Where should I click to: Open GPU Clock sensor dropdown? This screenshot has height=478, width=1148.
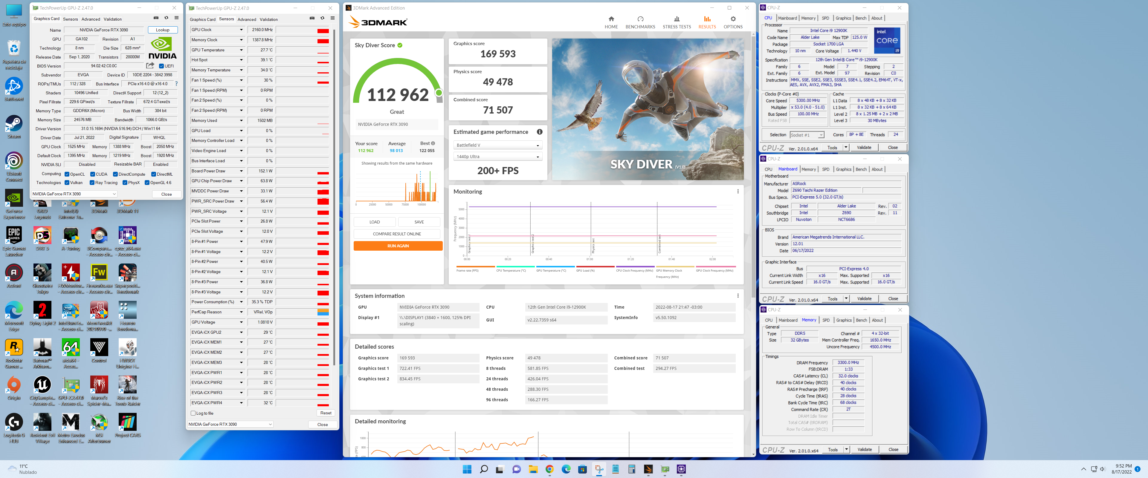(x=241, y=30)
